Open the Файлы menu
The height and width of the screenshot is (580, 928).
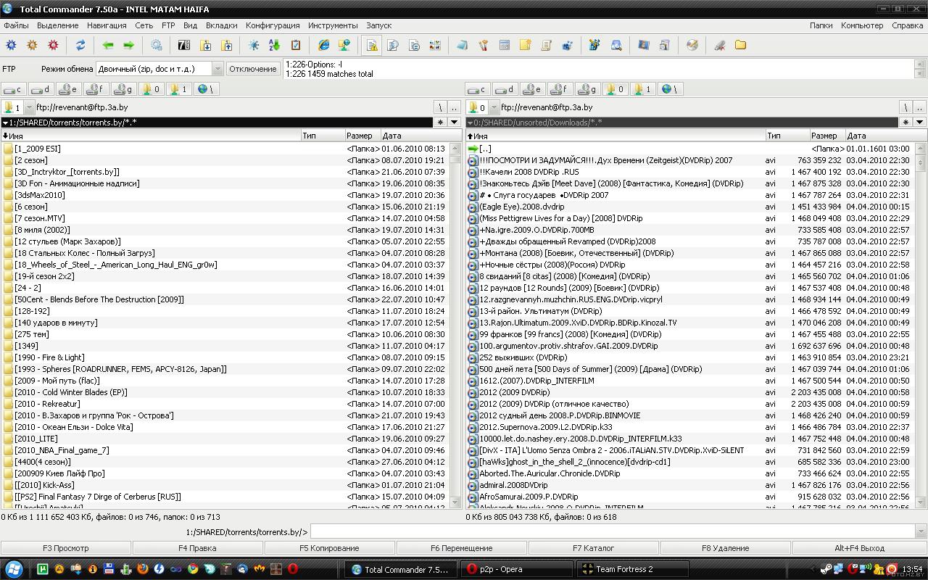[16, 25]
